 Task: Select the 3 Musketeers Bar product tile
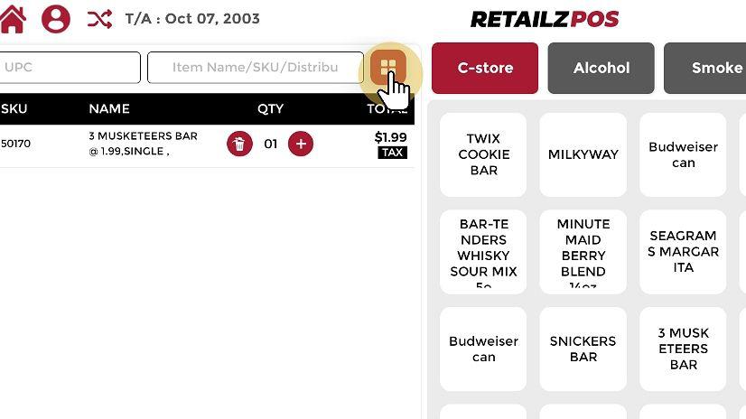pos(683,349)
